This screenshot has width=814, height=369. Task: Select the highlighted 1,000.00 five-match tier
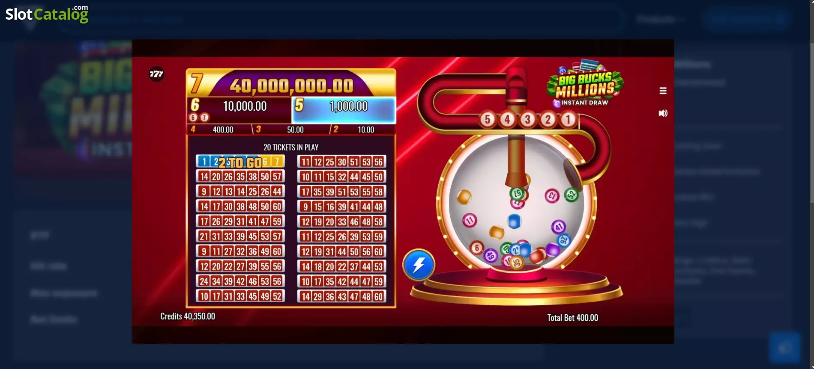pos(344,110)
